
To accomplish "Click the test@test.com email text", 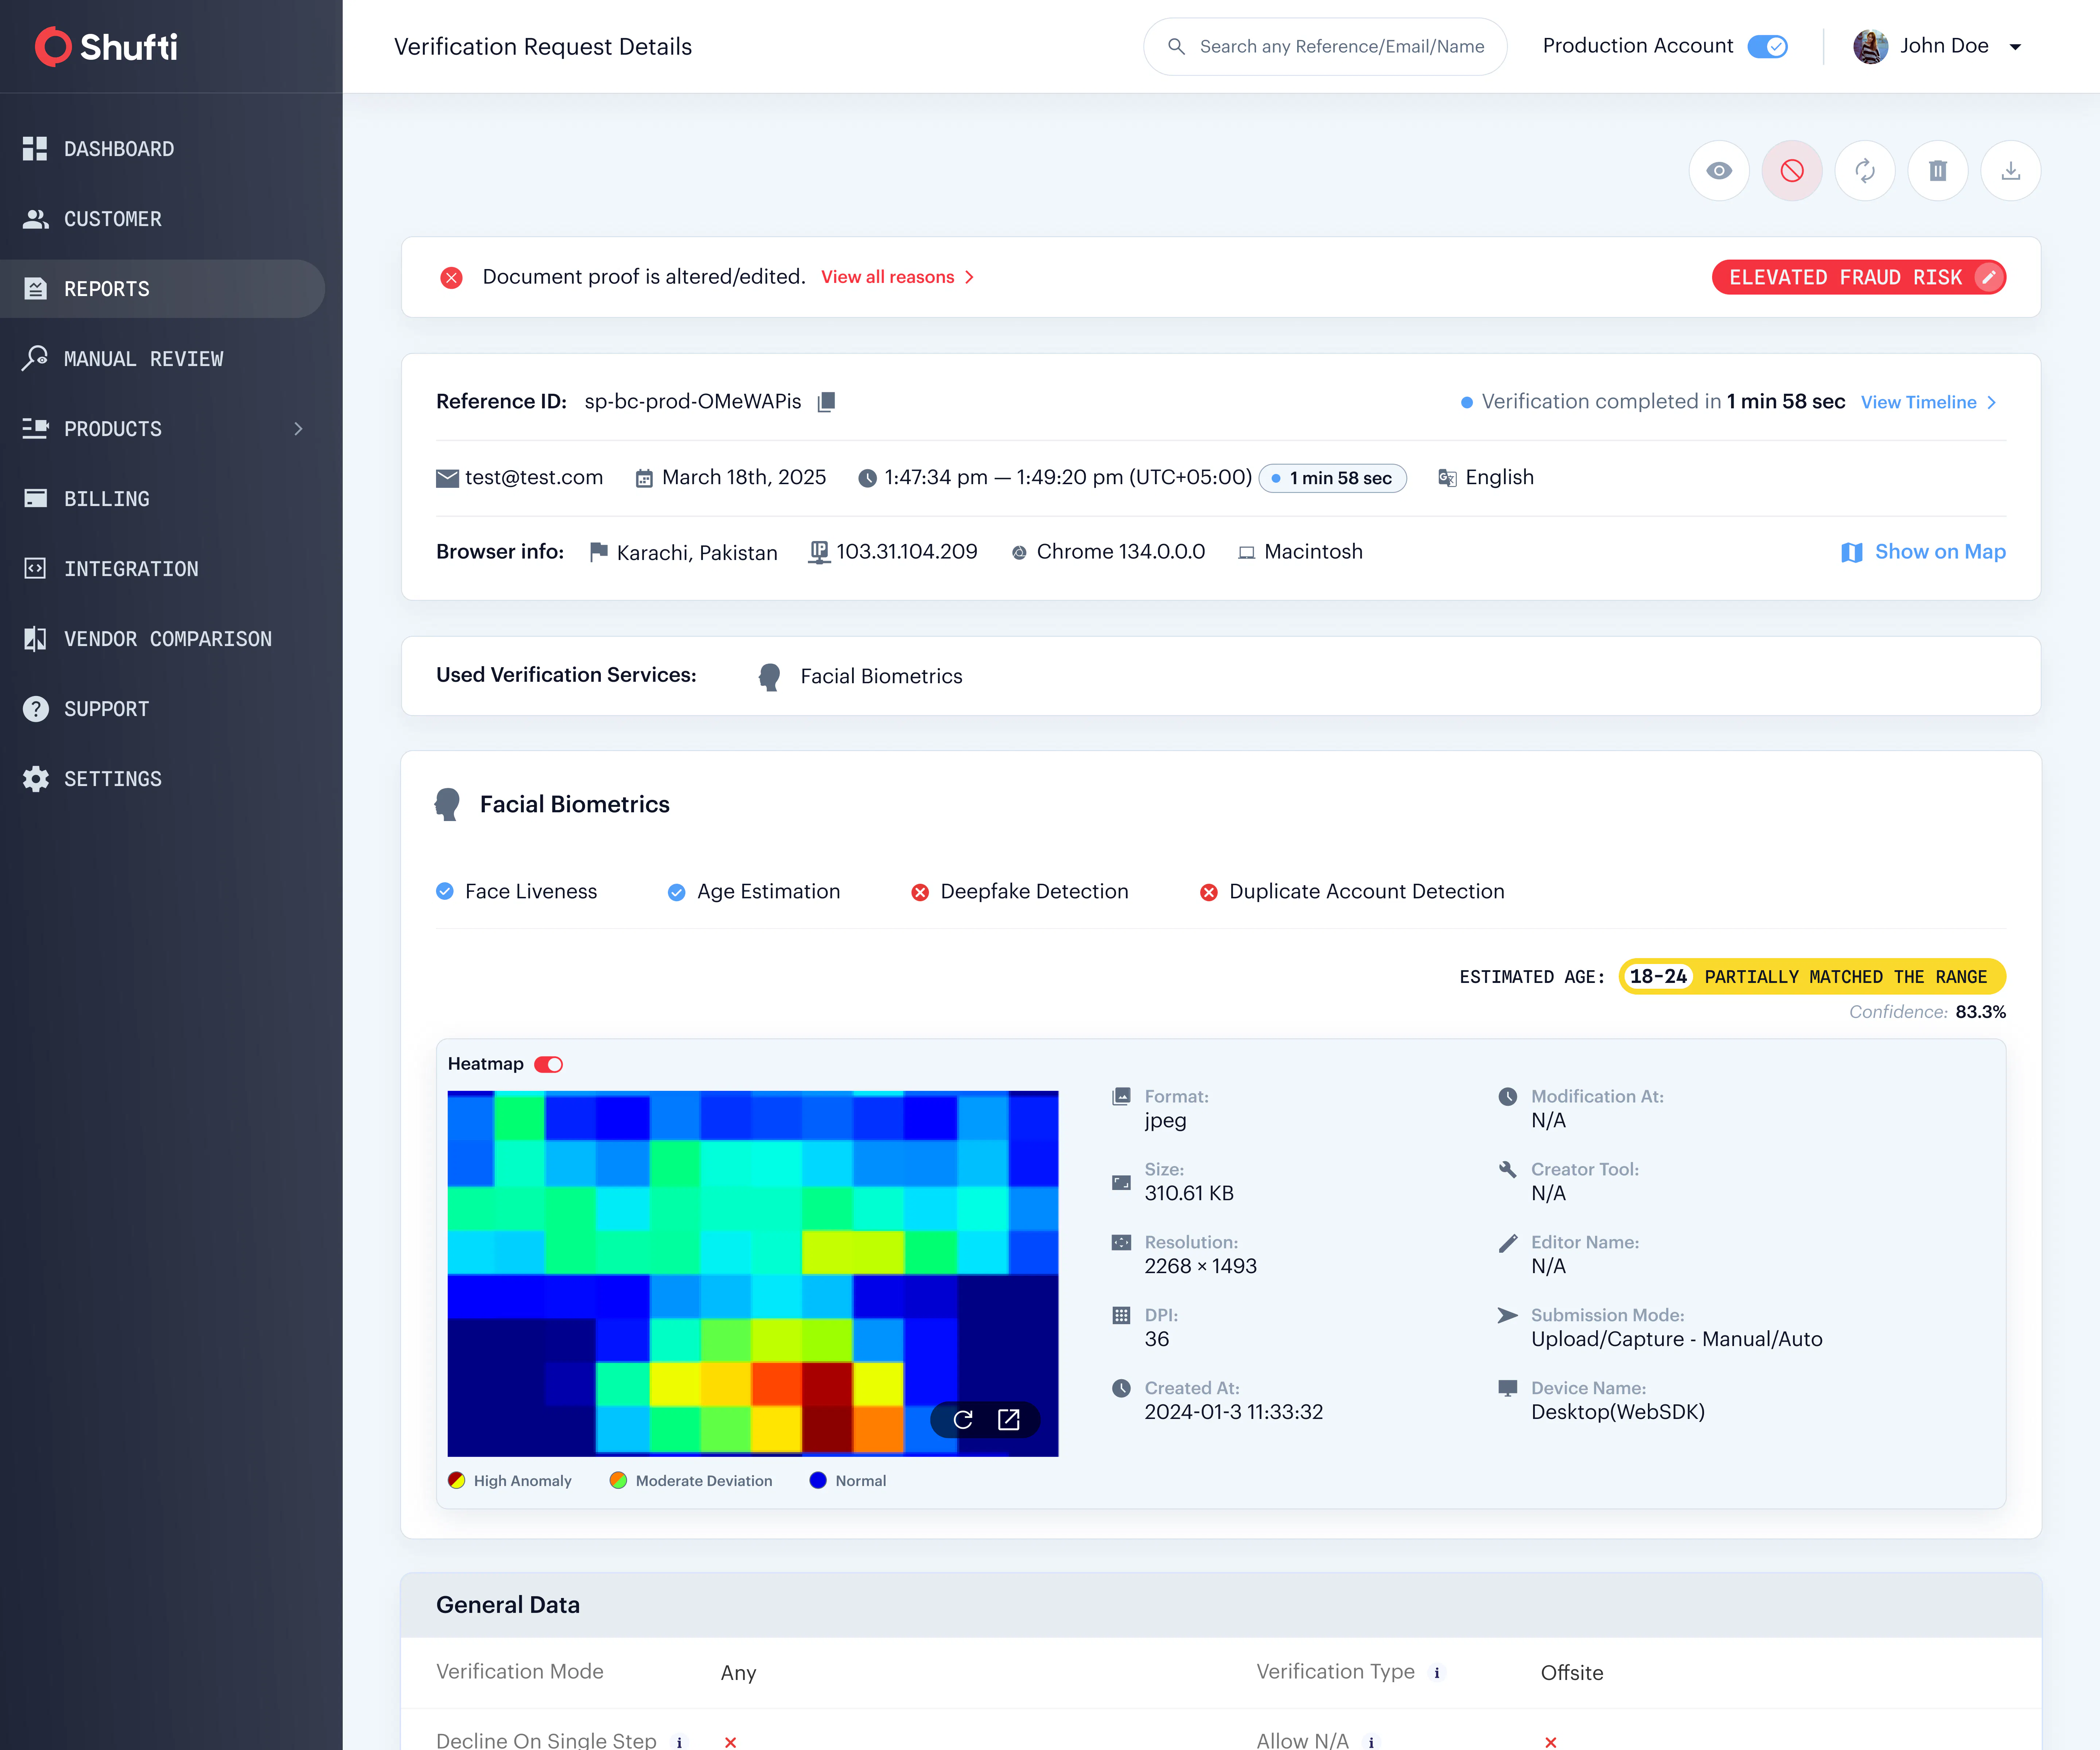I will [534, 478].
